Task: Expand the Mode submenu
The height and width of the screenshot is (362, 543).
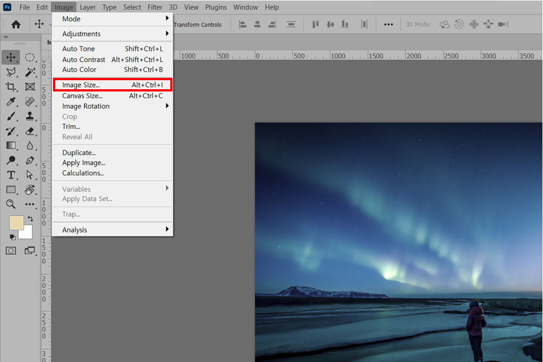Action: pos(113,19)
